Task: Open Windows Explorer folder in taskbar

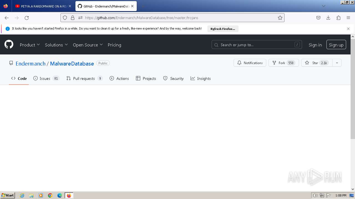Action: tap(31, 195)
